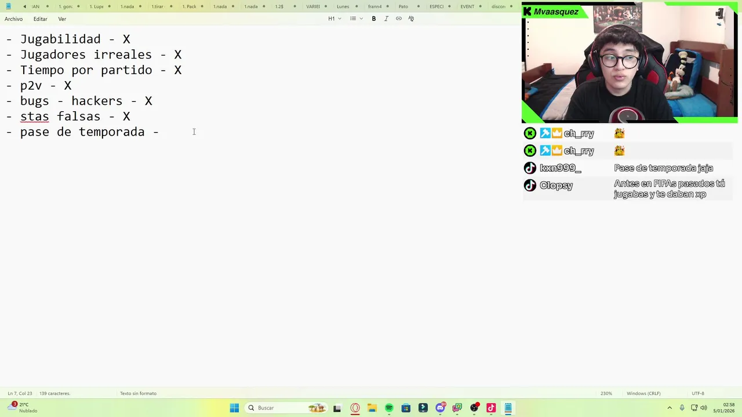Click the Mvaasquez webcam overlay
The width and height of the screenshot is (742, 417).
pos(630,63)
